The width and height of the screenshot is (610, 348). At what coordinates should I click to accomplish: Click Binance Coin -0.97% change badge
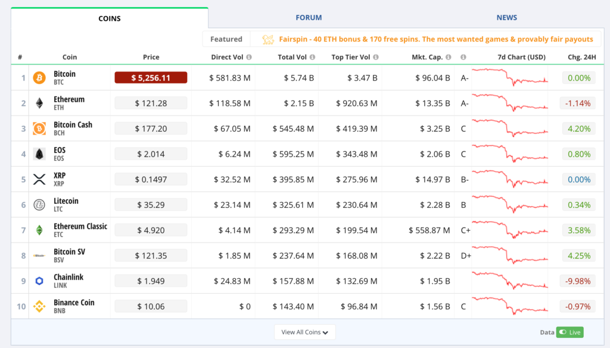578,306
